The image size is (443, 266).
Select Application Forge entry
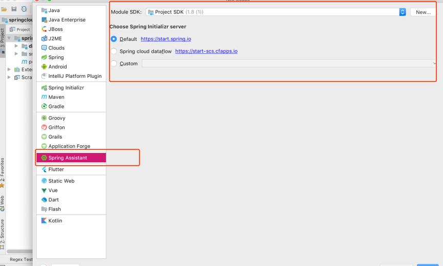[x=71, y=146]
